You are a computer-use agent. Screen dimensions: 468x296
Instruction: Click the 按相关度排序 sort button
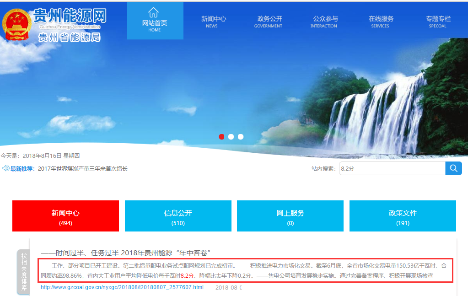pos(24,272)
